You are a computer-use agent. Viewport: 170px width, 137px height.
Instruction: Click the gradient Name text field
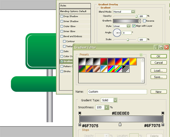coord(117,92)
